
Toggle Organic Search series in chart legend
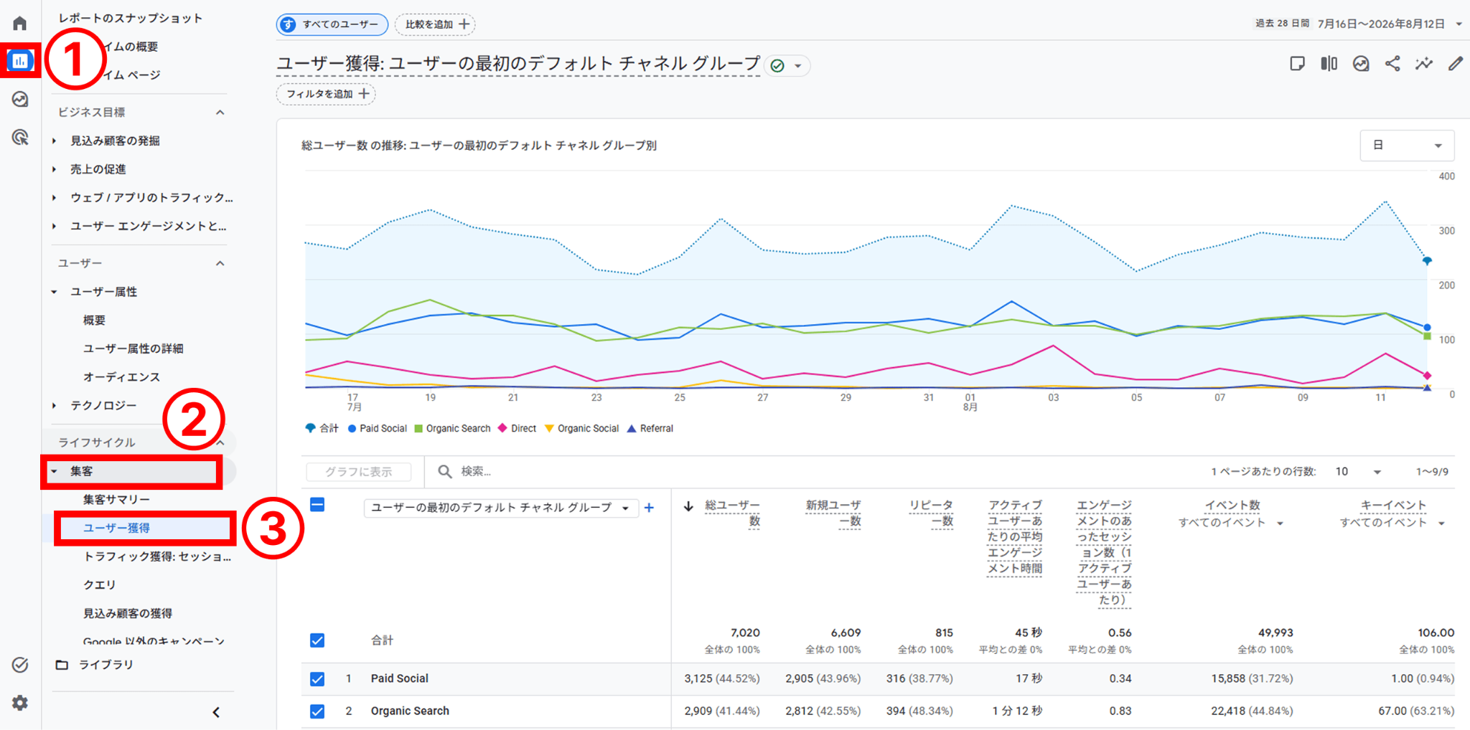[453, 429]
